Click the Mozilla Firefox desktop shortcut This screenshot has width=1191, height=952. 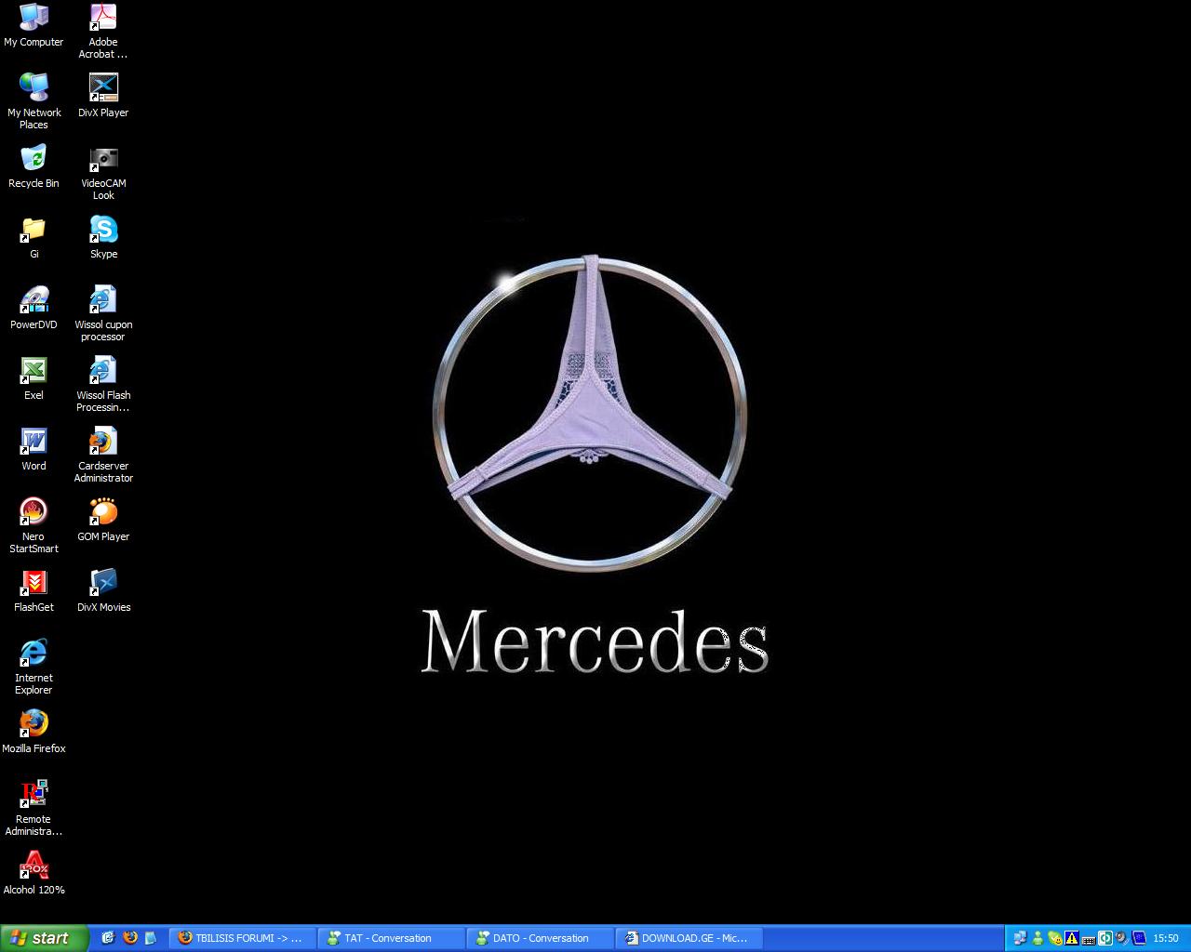click(33, 732)
